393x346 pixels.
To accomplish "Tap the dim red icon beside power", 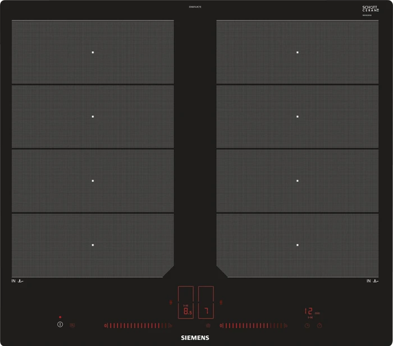I will pos(72,326).
